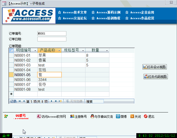Go to previous record in navigator
The width and height of the screenshot is (177, 138).
coord(24,101)
